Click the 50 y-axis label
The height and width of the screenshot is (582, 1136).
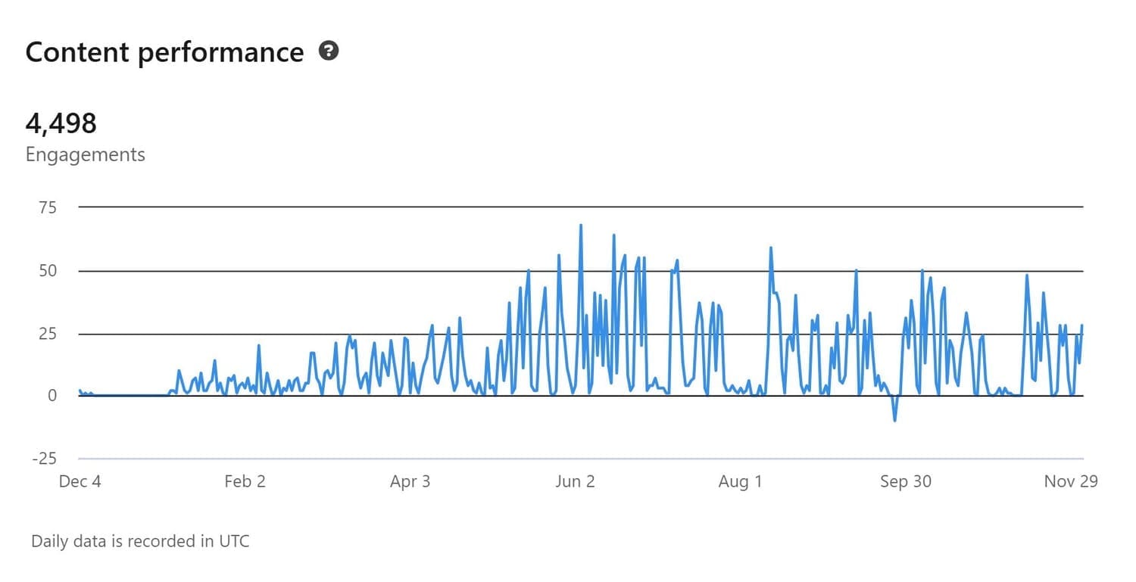[48, 270]
